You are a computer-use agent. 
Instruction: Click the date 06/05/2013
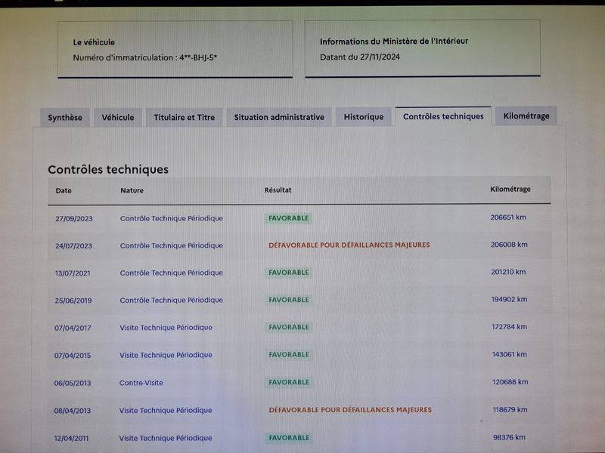coord(73,384)
